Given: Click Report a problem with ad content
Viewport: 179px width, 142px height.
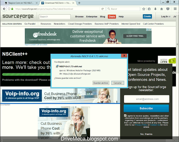Looking at the screenshot, I should click(x=36, y=45).
